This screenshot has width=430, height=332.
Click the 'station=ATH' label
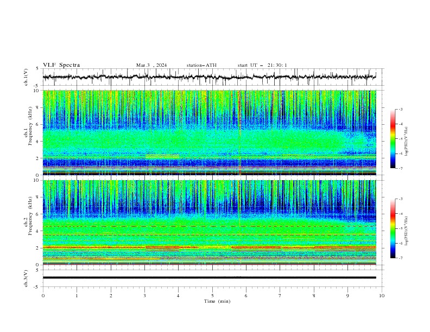[x=201, y=65]
